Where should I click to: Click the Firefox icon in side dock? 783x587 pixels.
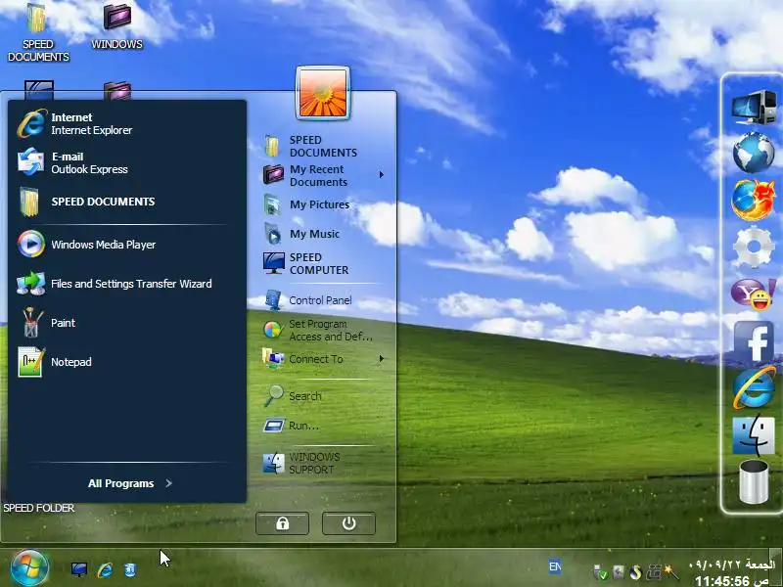point(754,200)
